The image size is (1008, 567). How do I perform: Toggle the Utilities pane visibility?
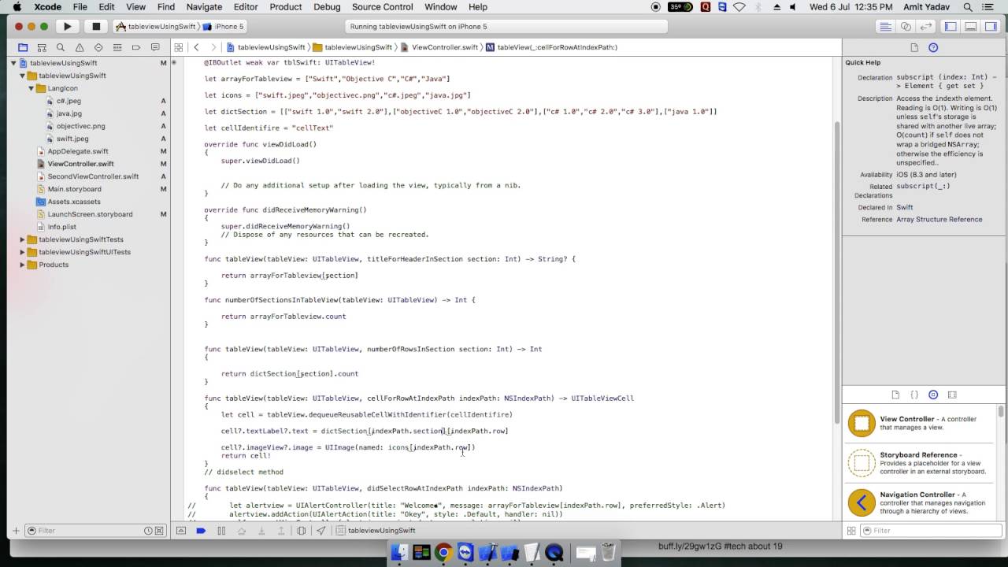pos(991,26)
